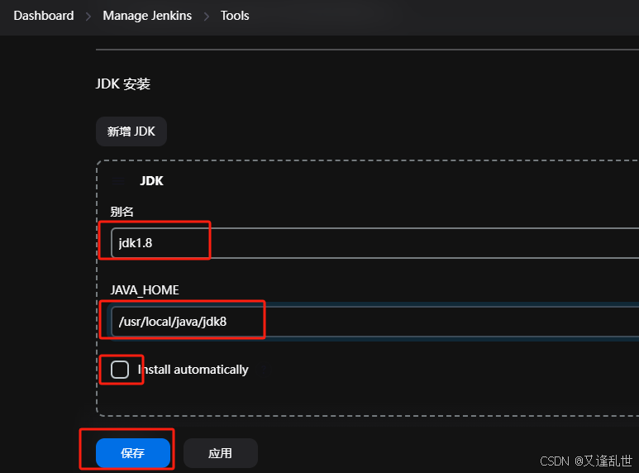Focus the JAVA_HOME path field

tap(375, 322)
